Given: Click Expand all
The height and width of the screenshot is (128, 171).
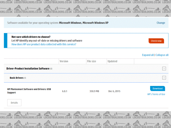Looking at the screenshot, I should click(x=148, y=55).
